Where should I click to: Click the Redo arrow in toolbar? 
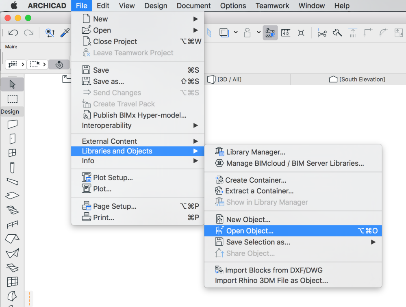[29, 32]
